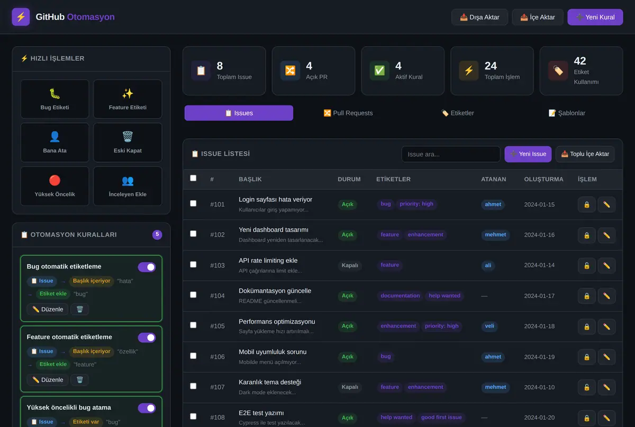
Task: Click the lightning bolt app logo
Action: point(21,17)
